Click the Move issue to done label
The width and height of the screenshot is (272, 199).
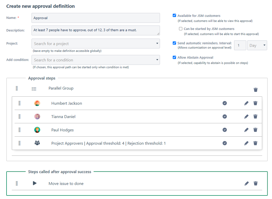66,183
